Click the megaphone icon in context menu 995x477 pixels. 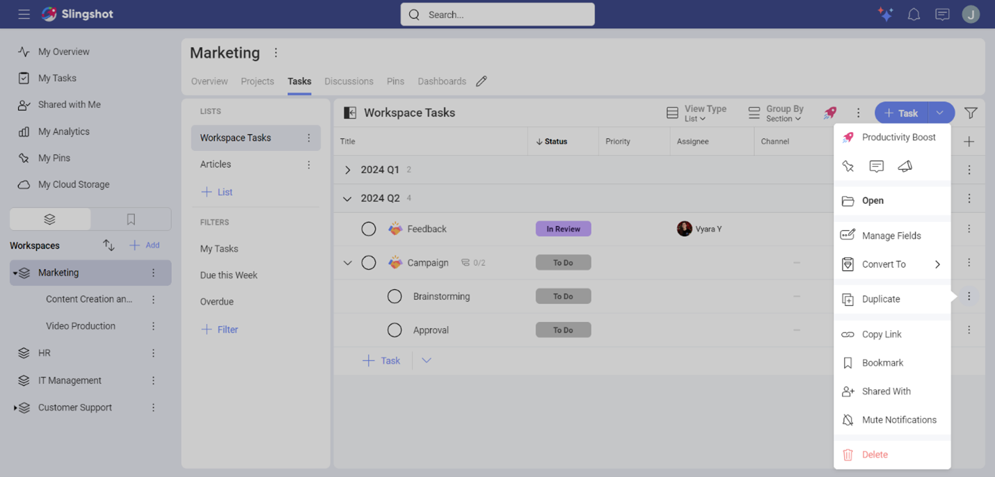pyautogui.click(x=905, y=166)
